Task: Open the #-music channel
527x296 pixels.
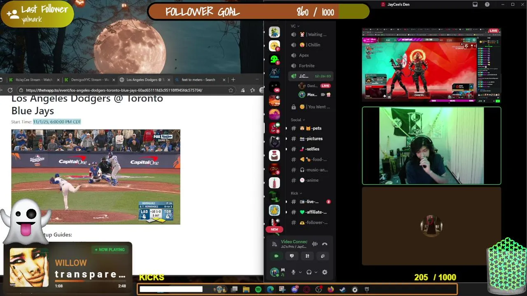Action: 311,170
